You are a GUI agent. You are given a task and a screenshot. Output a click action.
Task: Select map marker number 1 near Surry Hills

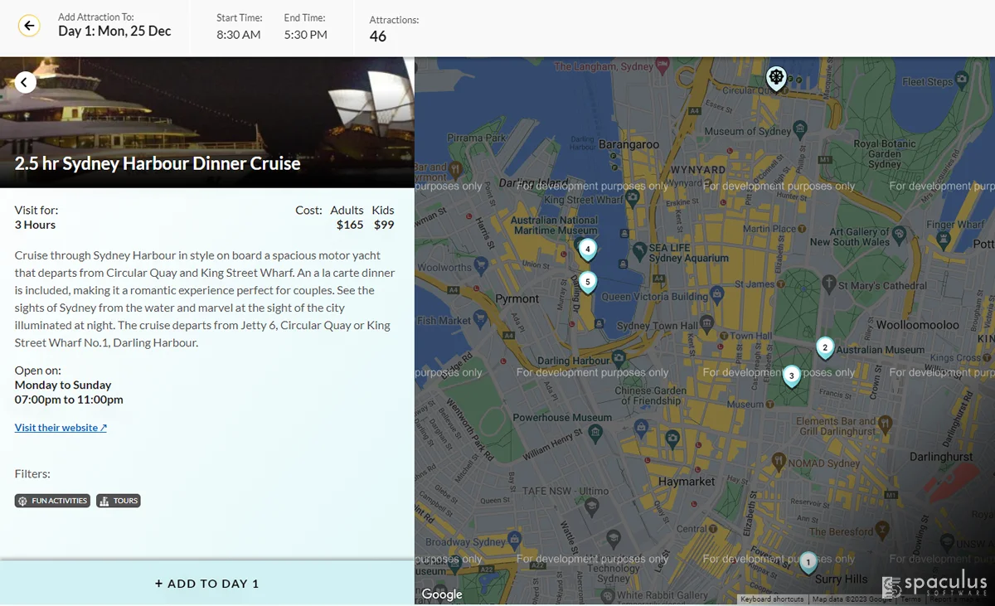click(x=808, y=563)
